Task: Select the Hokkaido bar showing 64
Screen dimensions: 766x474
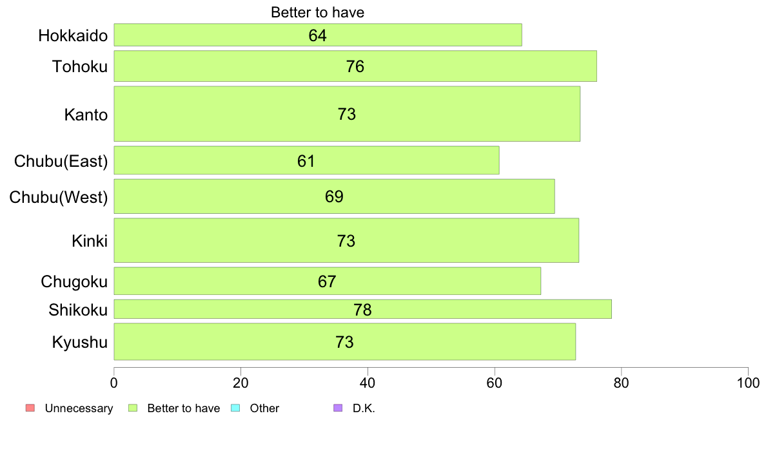Action: (318, 35)
